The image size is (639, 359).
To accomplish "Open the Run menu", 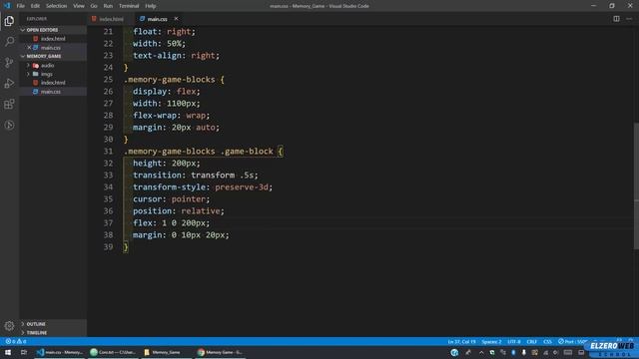I will point(108,6).
